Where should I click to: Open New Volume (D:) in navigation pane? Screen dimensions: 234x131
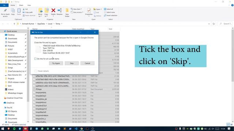pos(15,75)
